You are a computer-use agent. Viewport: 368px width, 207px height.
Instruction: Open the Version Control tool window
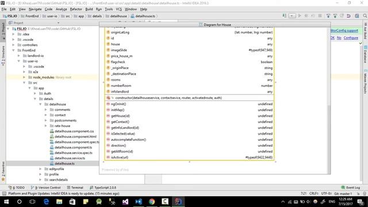click(x=46, y=187)
